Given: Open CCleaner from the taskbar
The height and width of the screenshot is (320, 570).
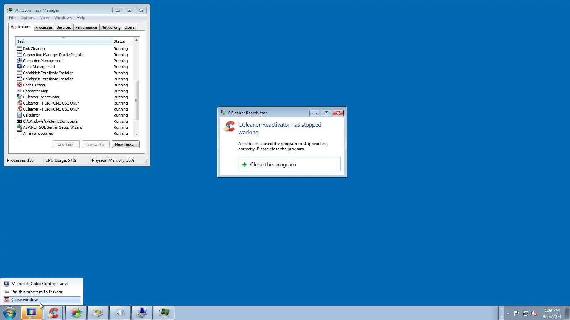Looking at the screenshot, I should coord(53,313).
